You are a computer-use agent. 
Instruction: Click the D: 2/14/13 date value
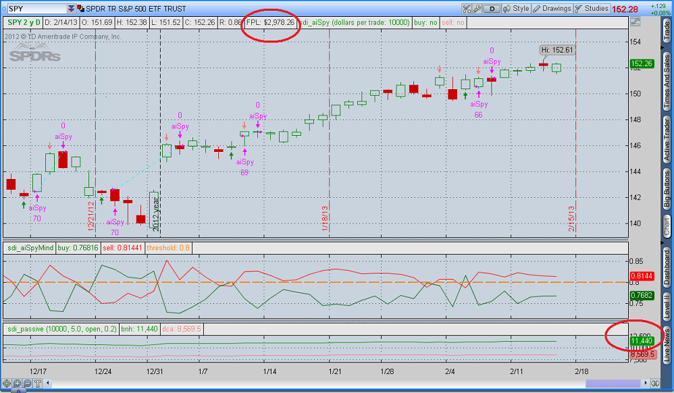click(61, 22)
